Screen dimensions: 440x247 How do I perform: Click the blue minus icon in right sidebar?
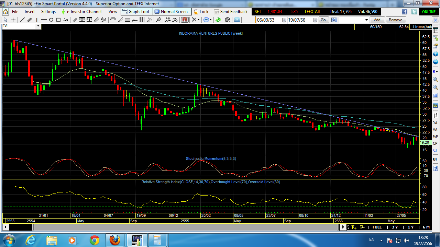[x=436, y=62]
